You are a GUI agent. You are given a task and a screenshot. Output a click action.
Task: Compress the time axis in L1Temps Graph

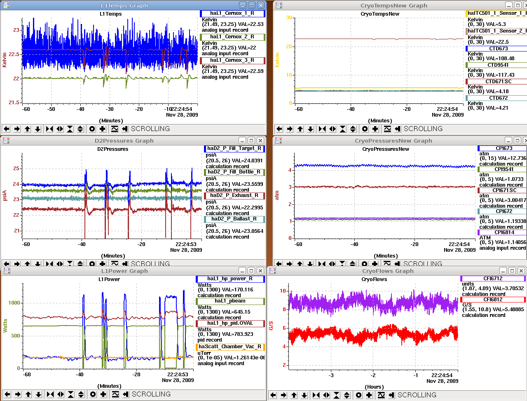pyautogui.click(x=49, y=129)
